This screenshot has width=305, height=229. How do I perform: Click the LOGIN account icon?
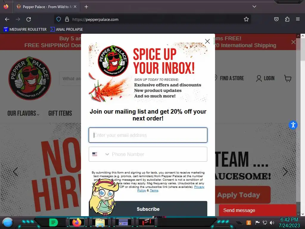click(x=265, y=78)
